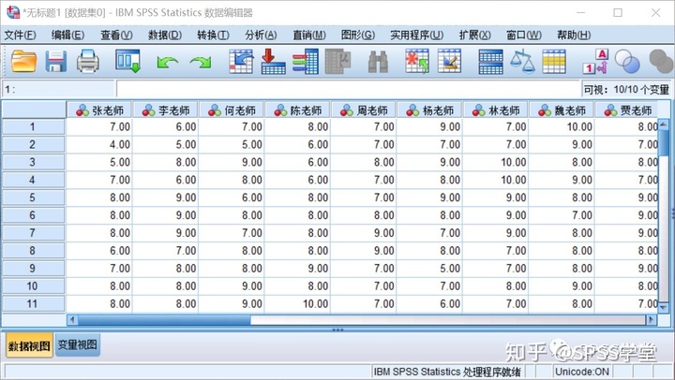This screenshot has width=675, height=380.
Task: Click 张老师 value in row 2
Action: click(x=99, y=144)
